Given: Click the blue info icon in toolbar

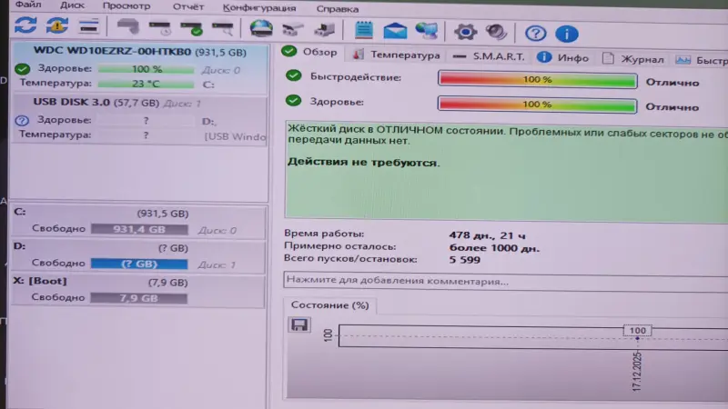Looking at the screenshot, I should [x=567, y=34].
